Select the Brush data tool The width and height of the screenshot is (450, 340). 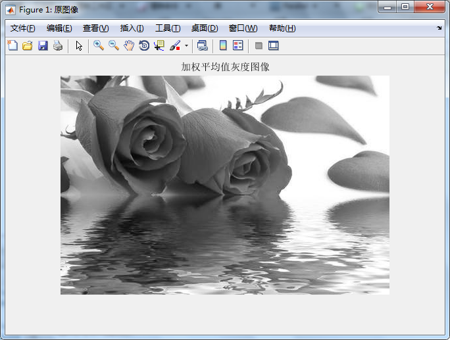[x=175, y=45]
